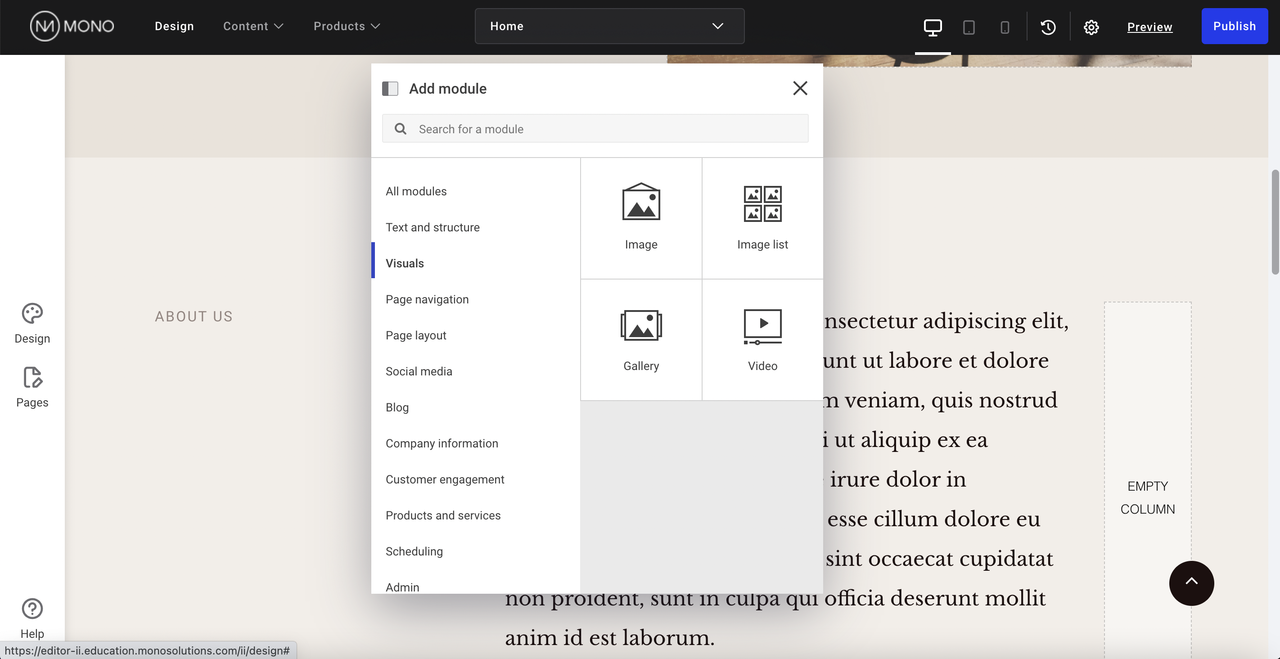Open the Pages panel
Viewport: 1280px width, 659px height.
(x=32, y=387)
